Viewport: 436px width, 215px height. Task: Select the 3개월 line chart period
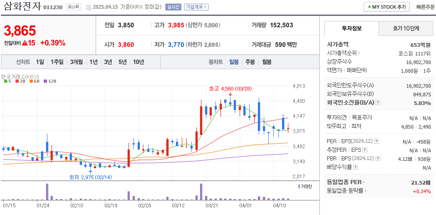tap(77, 62)
